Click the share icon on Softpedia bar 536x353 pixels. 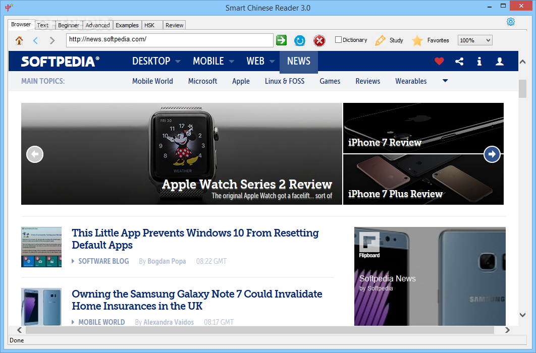point(459,61)
